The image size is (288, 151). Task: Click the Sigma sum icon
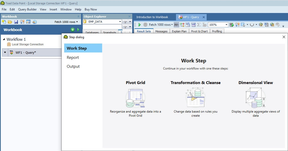coord(199,25)
